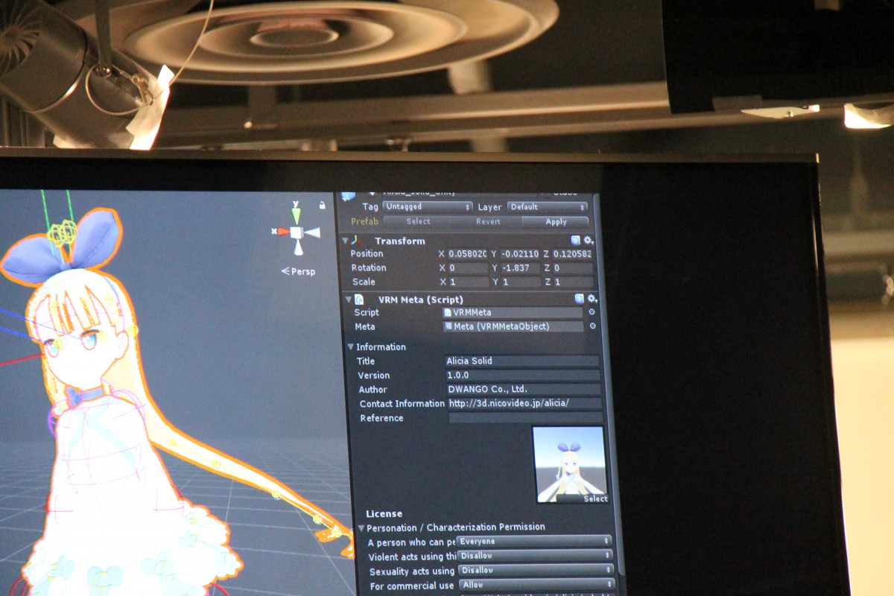The image size is (894, 596).
Task: Collapse the Information section foldout
Action: pyautogui.click(x=350, y=347)
